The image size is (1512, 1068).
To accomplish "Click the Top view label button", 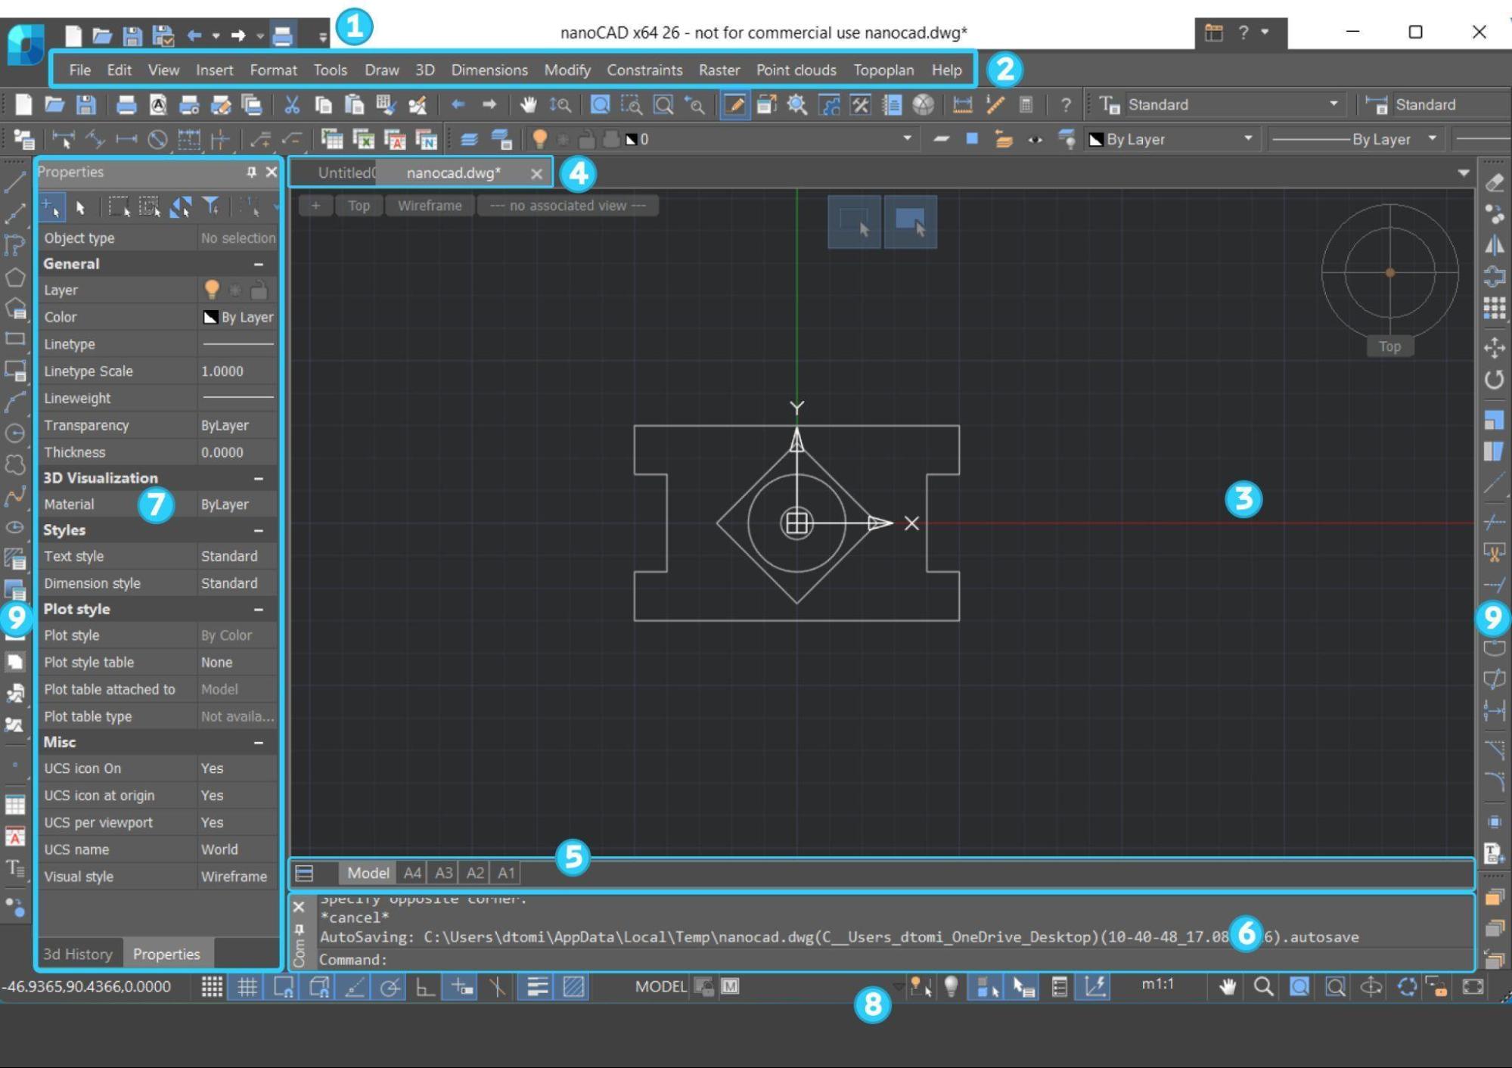I will tap(359, 206).
